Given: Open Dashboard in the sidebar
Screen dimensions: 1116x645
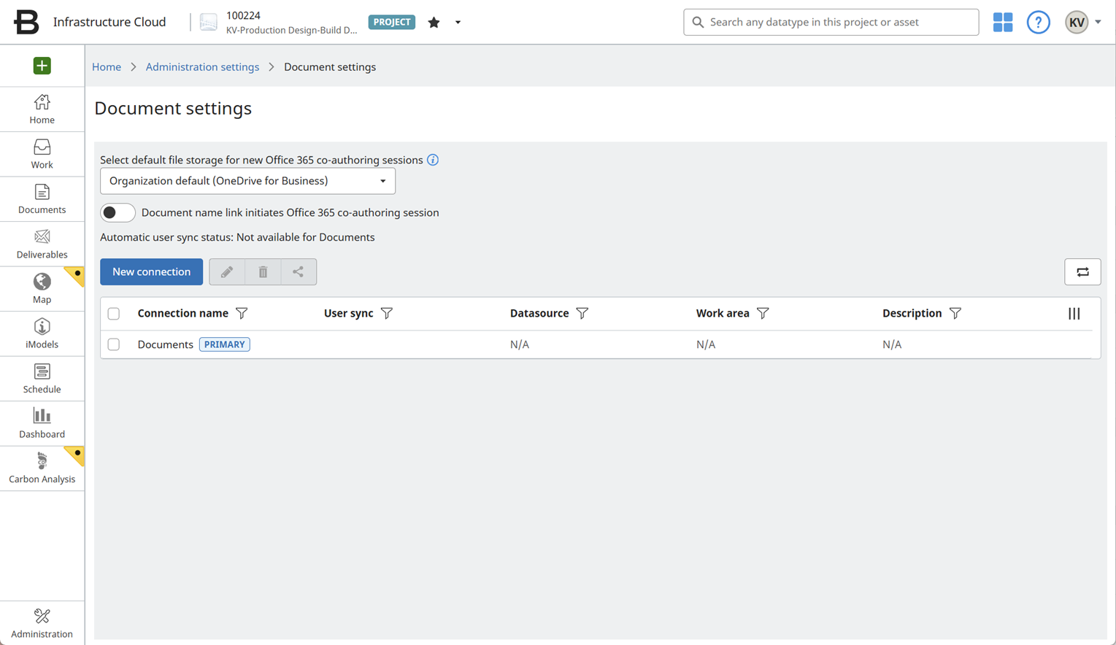Looking at the screenshot, I should point(42,424).
